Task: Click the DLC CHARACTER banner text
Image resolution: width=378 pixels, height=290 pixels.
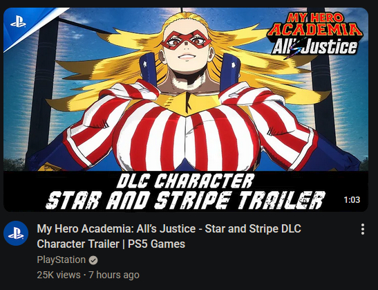Action: tap(185, 181)
